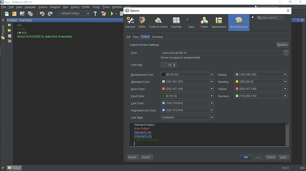306x171 pixels.
Task: Click the Save All toolbar icon
Action: [30, 14]
